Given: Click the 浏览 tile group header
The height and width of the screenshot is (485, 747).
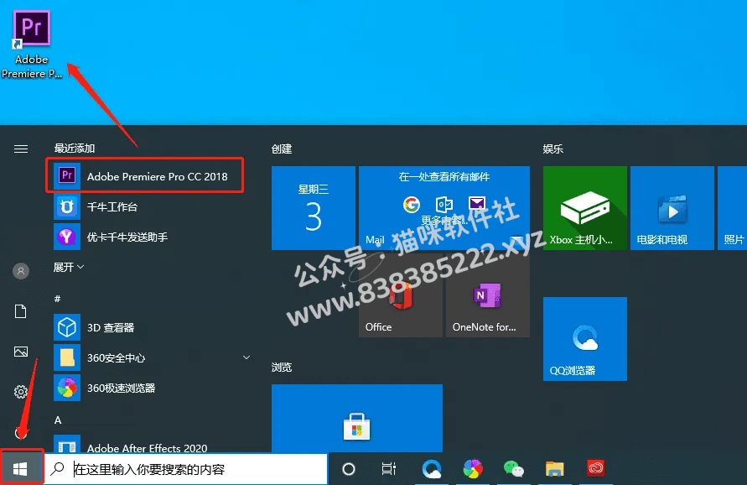Looking at the screenshot, I should [x=282, y=368].
